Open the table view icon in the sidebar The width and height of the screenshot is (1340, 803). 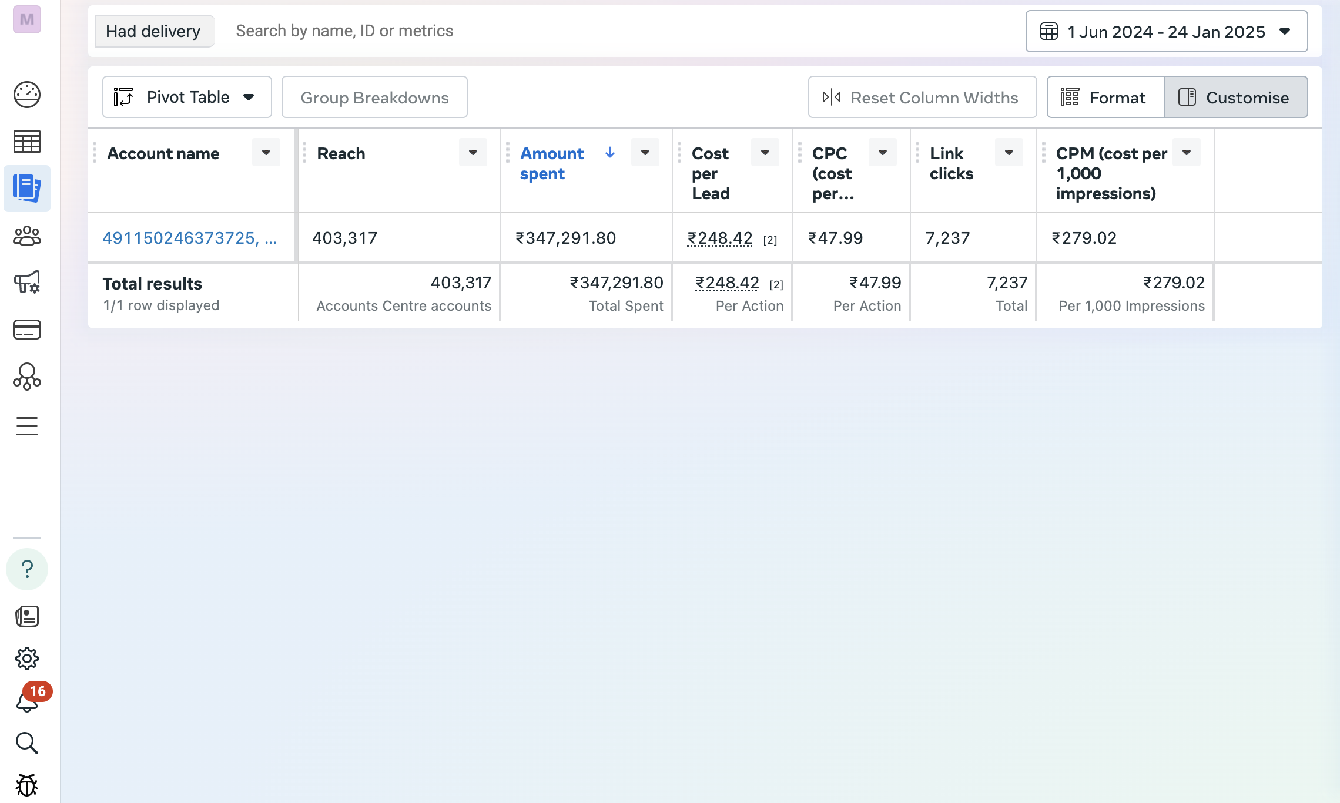(x=27, y=142)
